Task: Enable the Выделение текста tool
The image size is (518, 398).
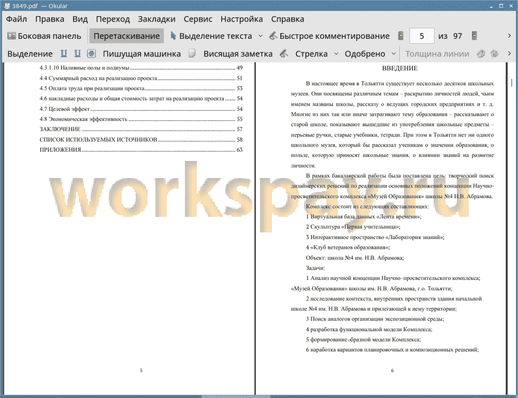Action: click(x=211, y=36)
